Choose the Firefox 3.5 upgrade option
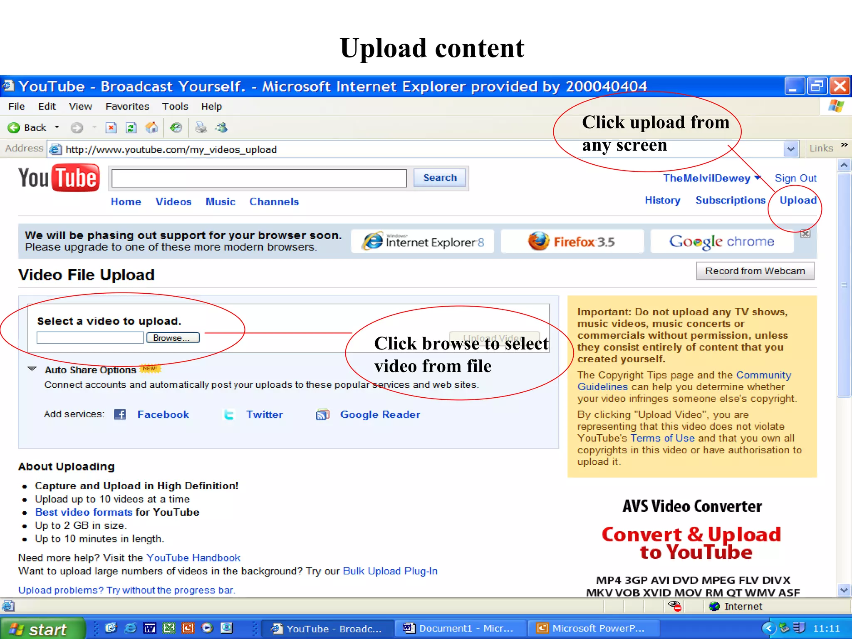Viewport: 852px width, 639px height. (572, 241)
